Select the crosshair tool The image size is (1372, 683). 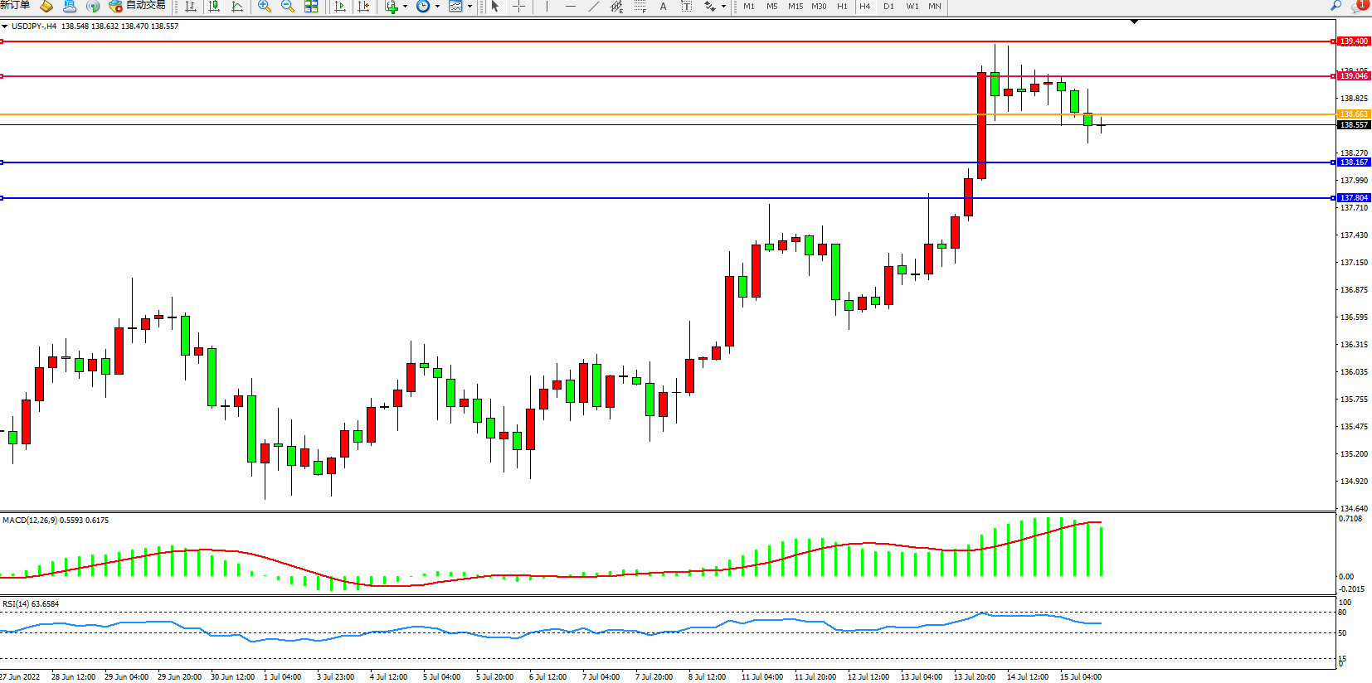(x=518, y=7)
